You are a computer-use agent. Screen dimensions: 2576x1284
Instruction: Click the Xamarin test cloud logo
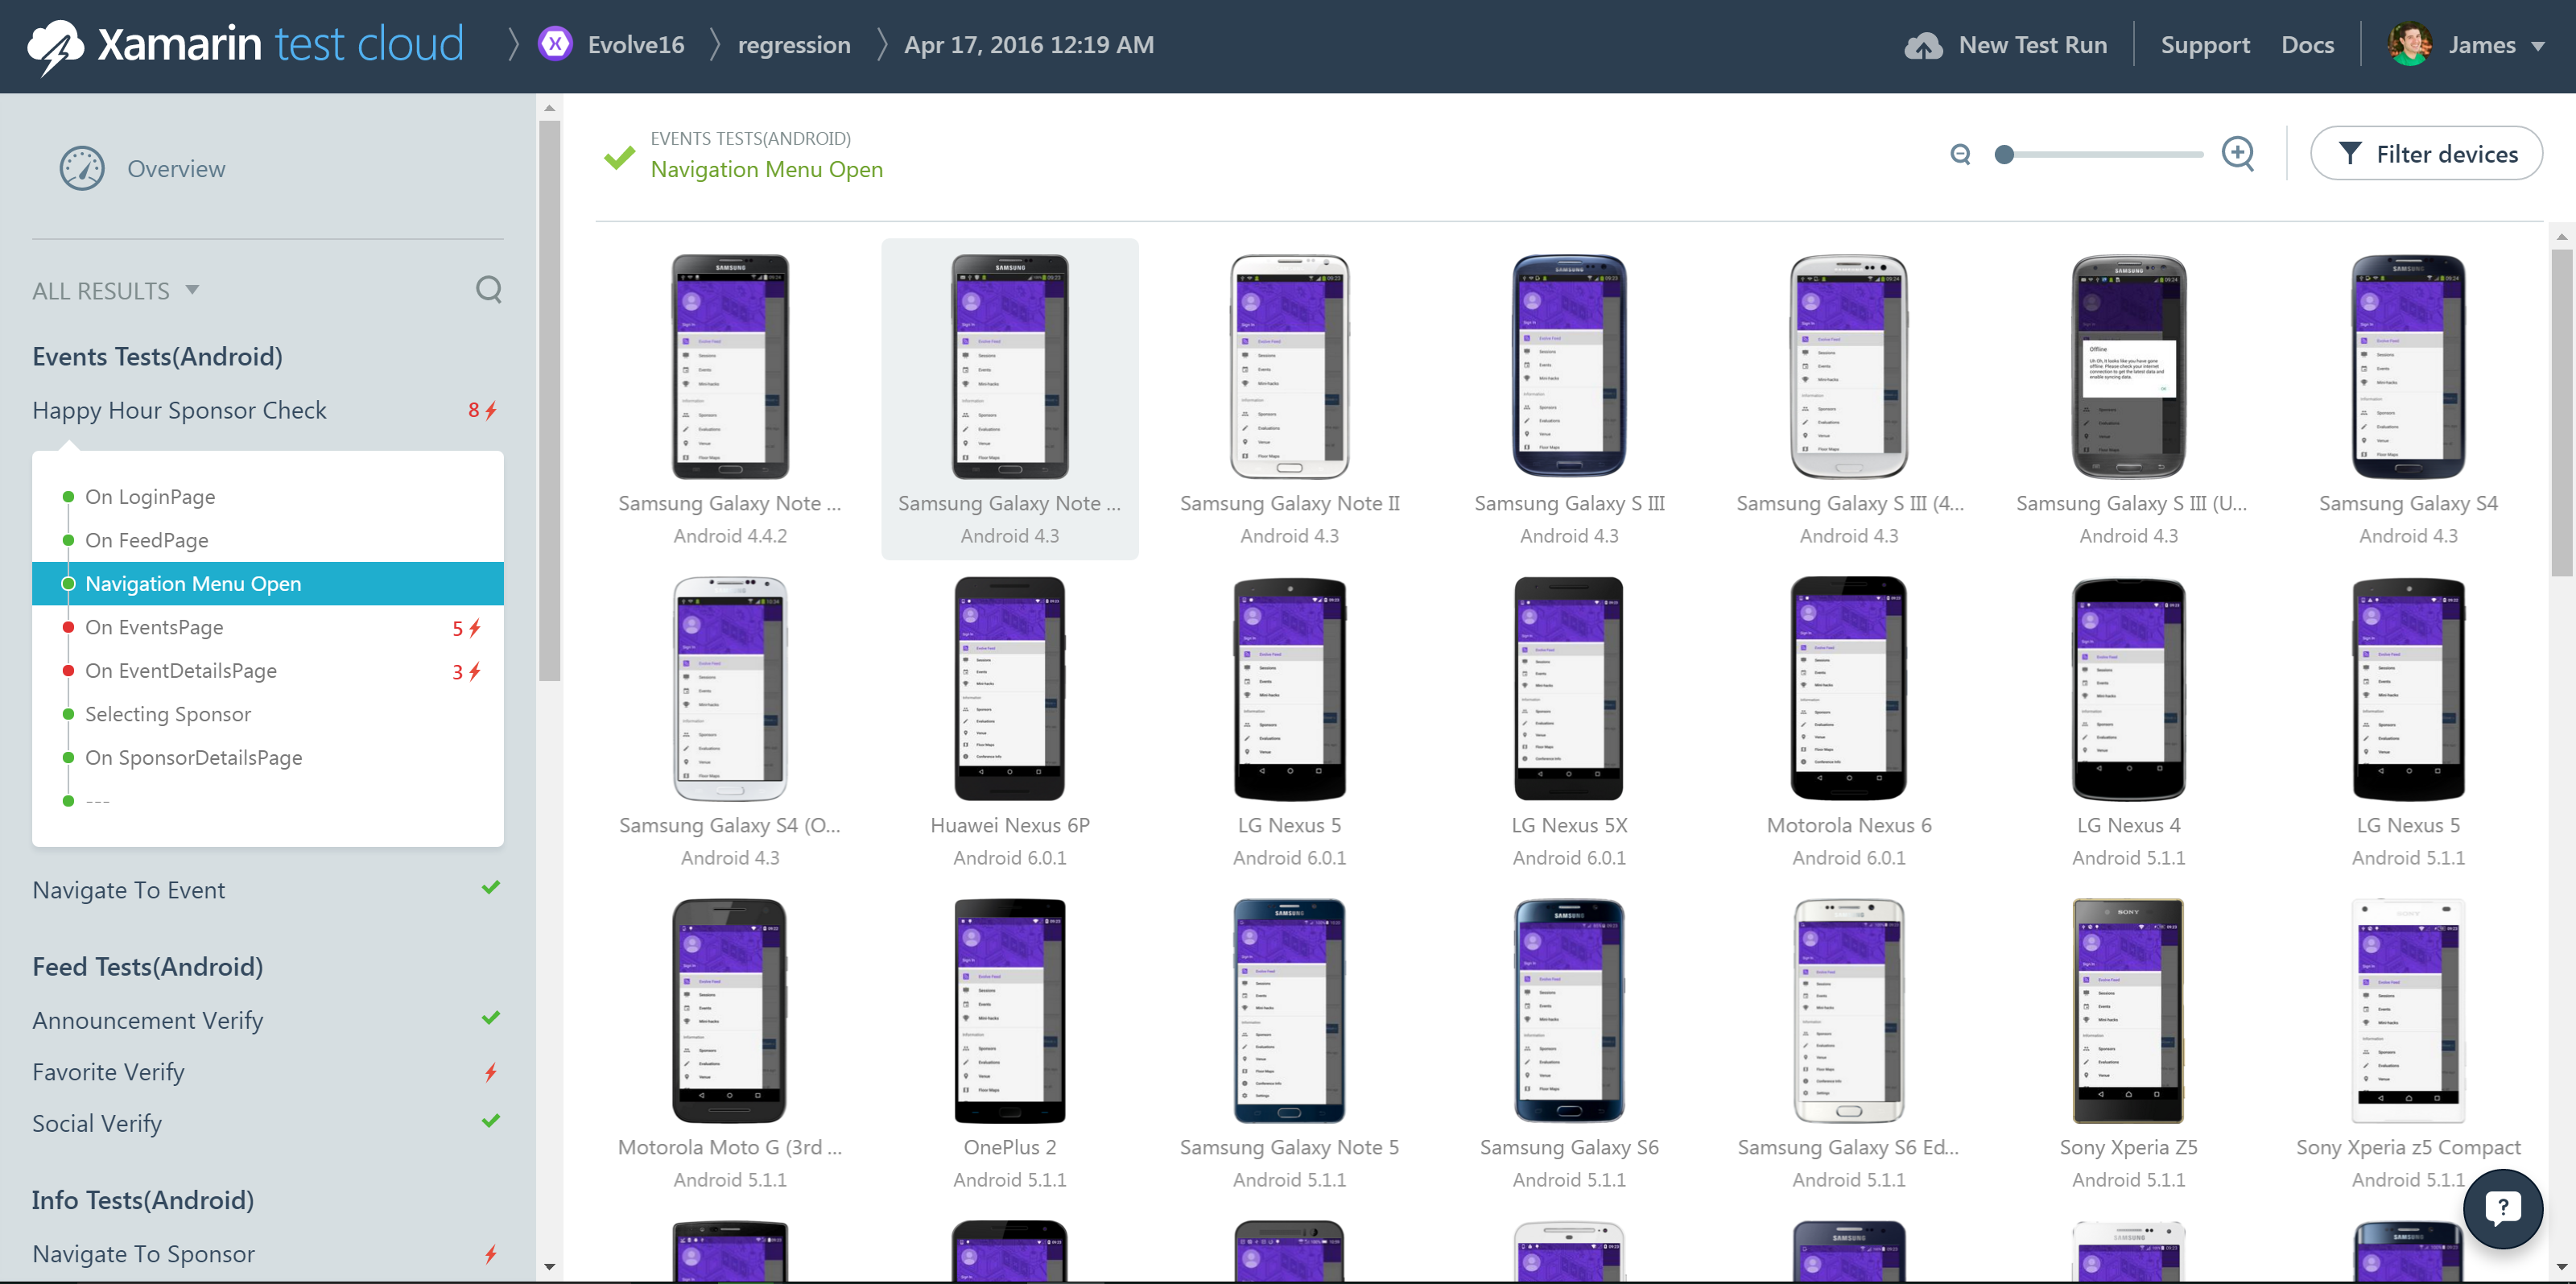[245, 45]
